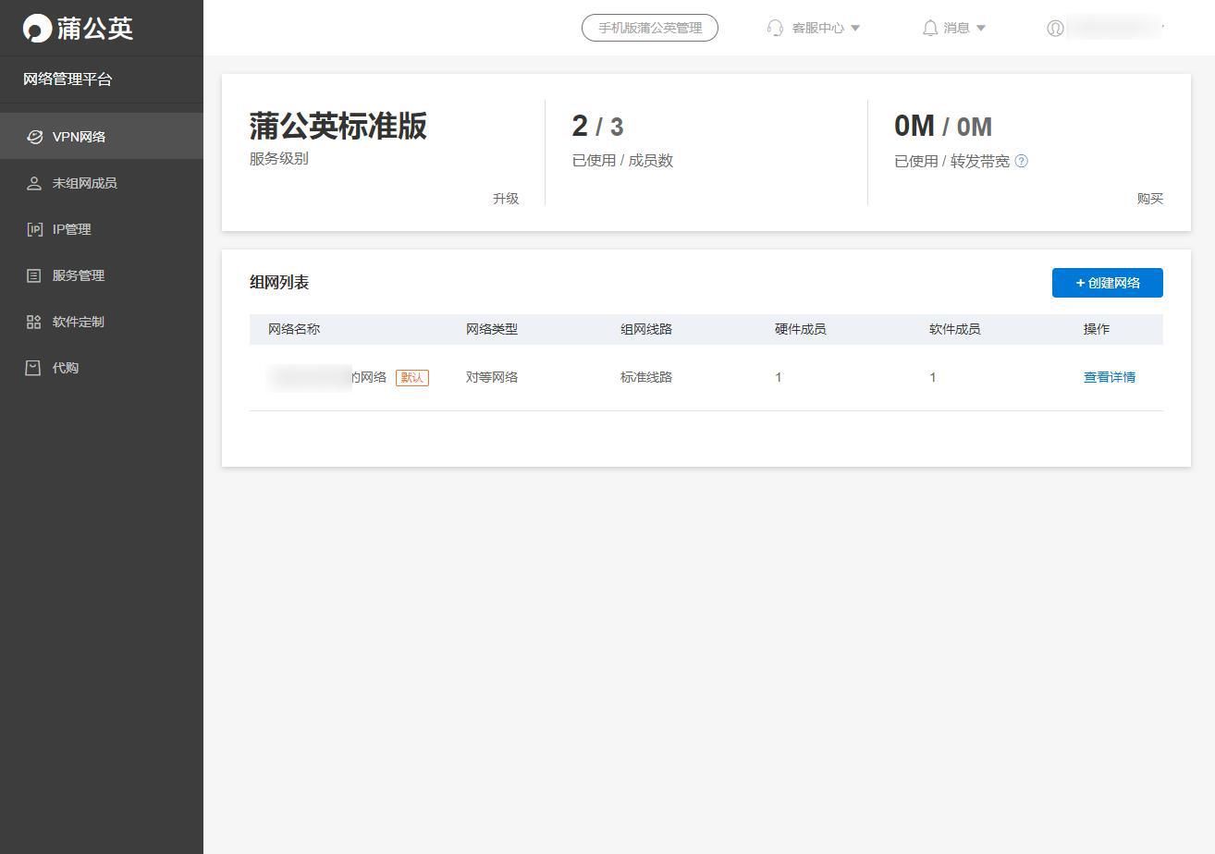Expand the 客服中心 dropdown arrow
1215x854 pixels.
855,28
